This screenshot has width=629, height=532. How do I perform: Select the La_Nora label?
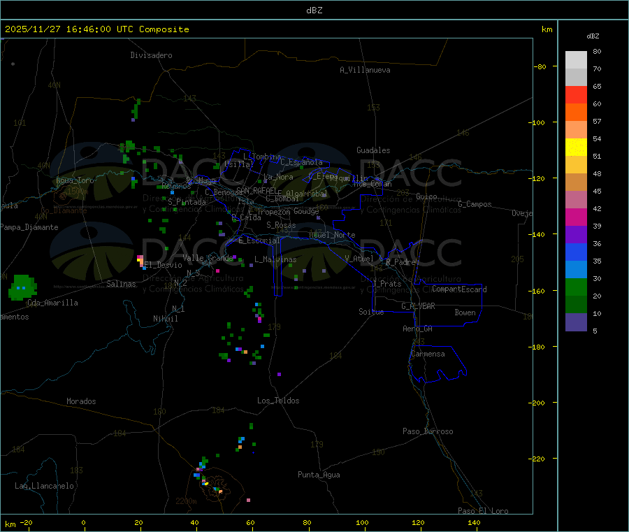[278, 177]
